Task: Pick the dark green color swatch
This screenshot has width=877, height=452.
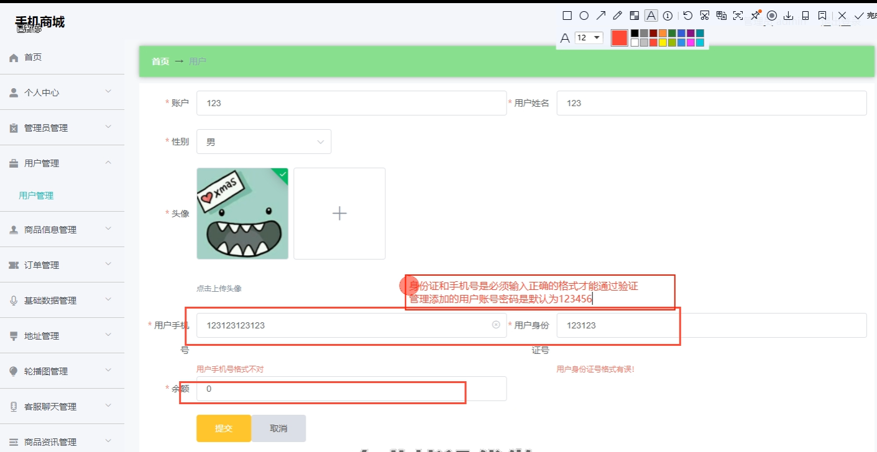Action: pyautogui.click(x=672, y=33)
